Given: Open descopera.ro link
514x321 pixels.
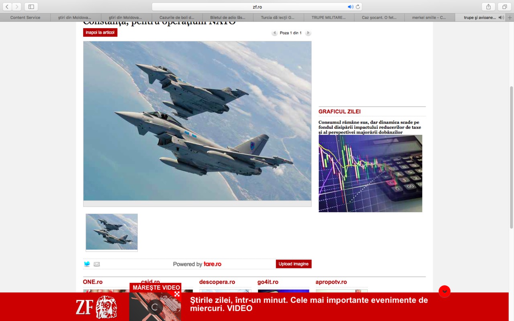Looking at the screenshot, I should [217, 282].
